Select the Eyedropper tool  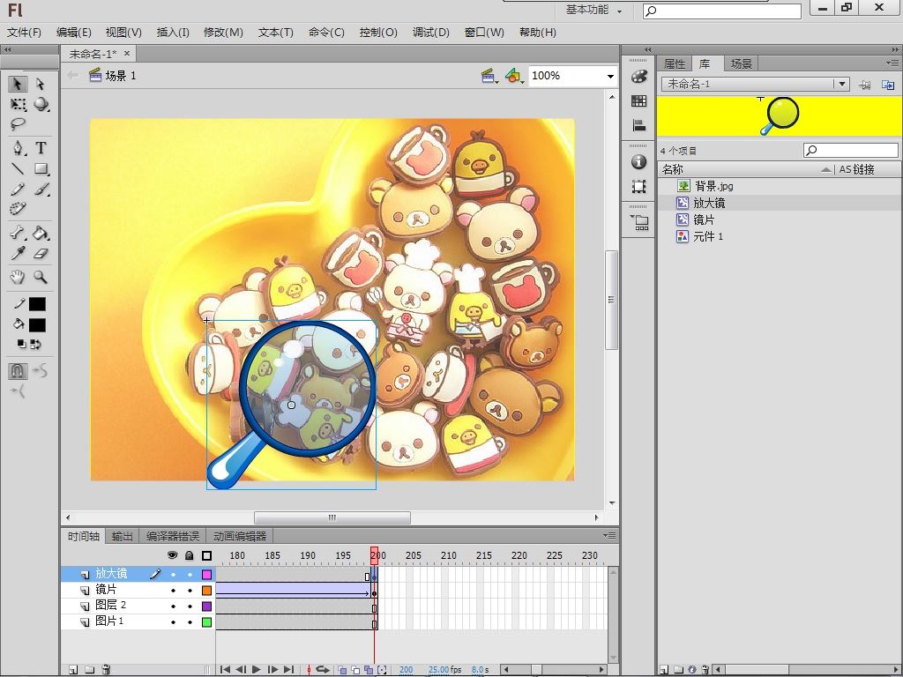(18, 253)
